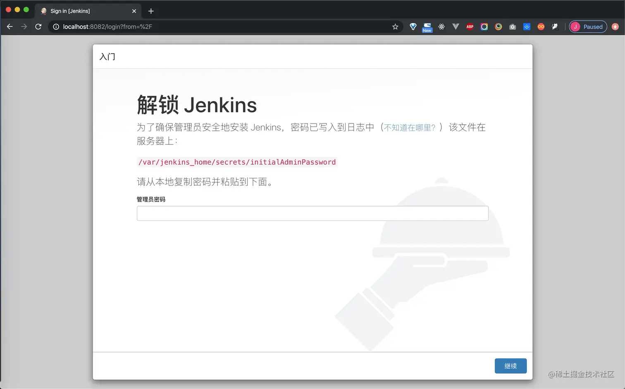Open the rainbow square extension icon
The width and height of the screenshot is (625, 389).
point(484,26)
